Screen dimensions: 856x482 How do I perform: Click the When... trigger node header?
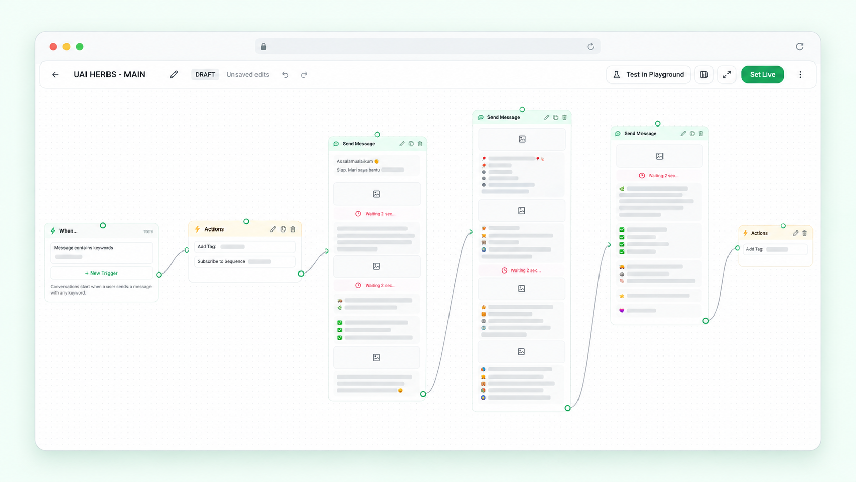click(101, 231)
